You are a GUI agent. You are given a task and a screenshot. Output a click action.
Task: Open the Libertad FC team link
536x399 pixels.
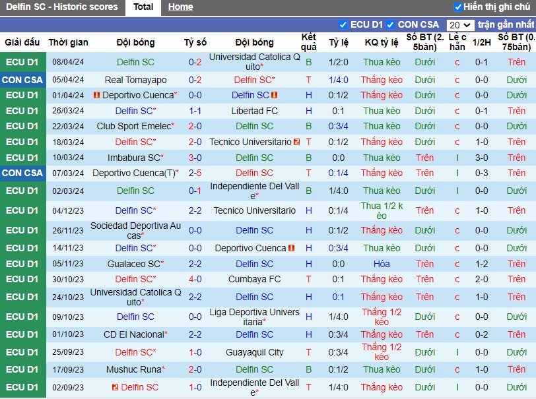pyautogui.click(x=255, y=111)
